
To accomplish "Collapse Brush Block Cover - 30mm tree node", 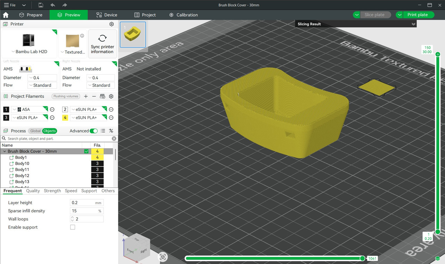I will [5, 151].
